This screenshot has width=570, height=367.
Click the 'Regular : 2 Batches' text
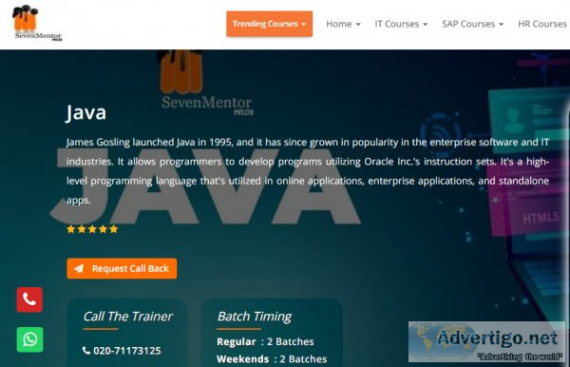265,341
